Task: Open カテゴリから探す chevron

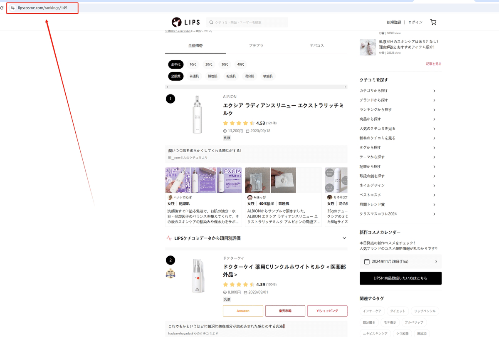Action: click(x=435, y=91)
